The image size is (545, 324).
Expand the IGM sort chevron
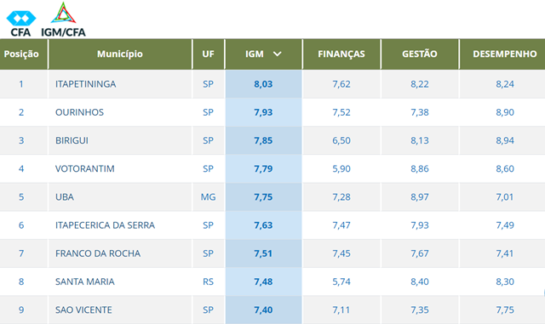pos(277,54)
